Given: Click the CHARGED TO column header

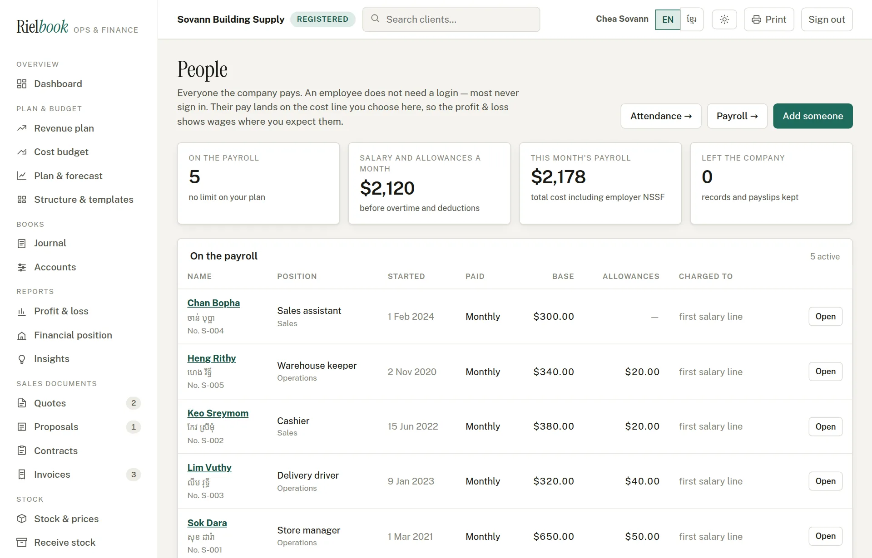Looking at the screenshot, I should [706, 276].
